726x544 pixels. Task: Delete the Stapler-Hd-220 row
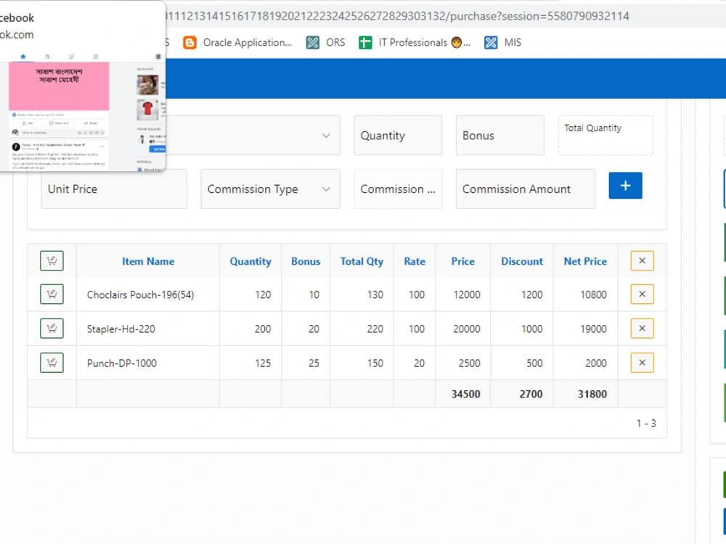643,329
